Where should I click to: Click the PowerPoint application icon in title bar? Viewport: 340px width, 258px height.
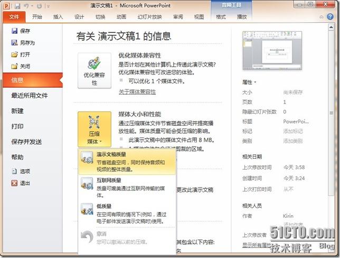[6, 6]
